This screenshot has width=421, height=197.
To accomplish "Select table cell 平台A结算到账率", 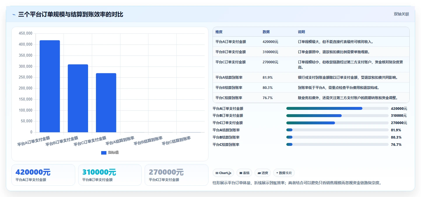I will tap(229, 78).
